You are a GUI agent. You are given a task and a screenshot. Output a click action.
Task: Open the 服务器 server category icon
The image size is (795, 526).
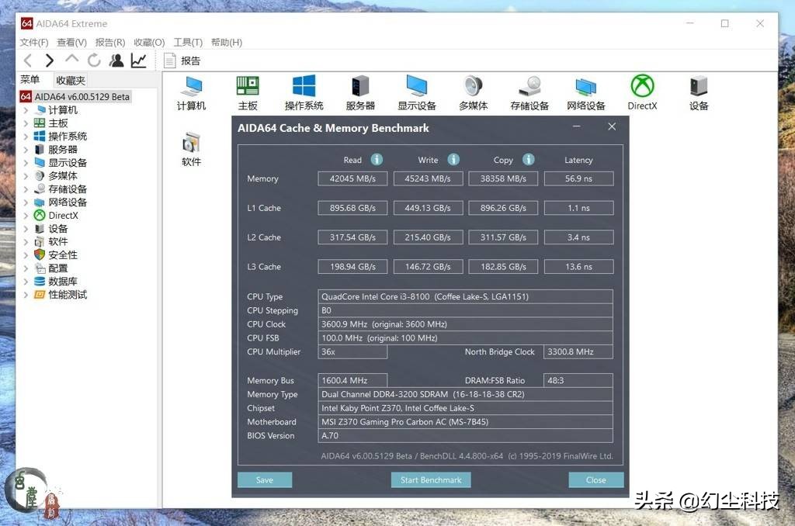359,87
